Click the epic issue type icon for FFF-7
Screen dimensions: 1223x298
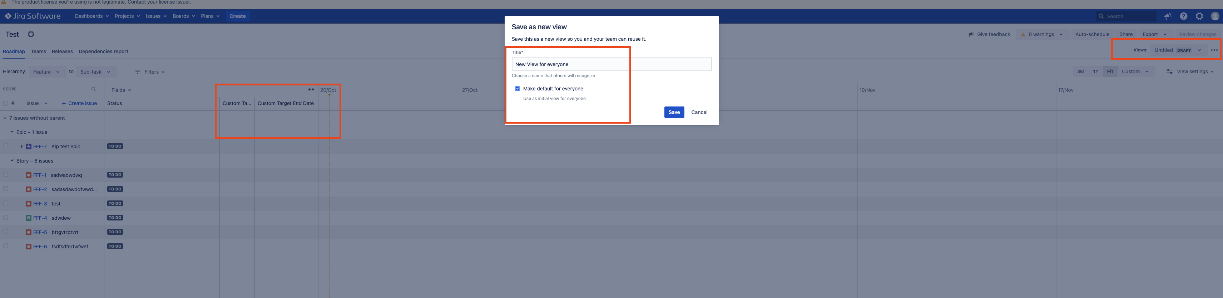point(29,146)
